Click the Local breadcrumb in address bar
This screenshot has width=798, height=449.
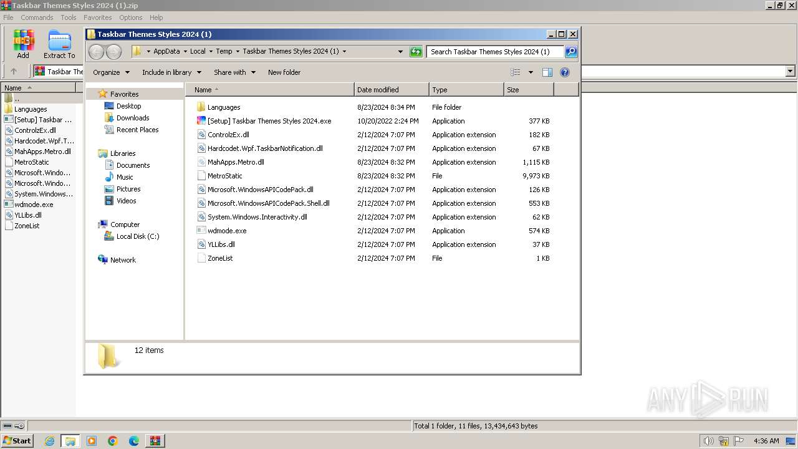point(198,51)
